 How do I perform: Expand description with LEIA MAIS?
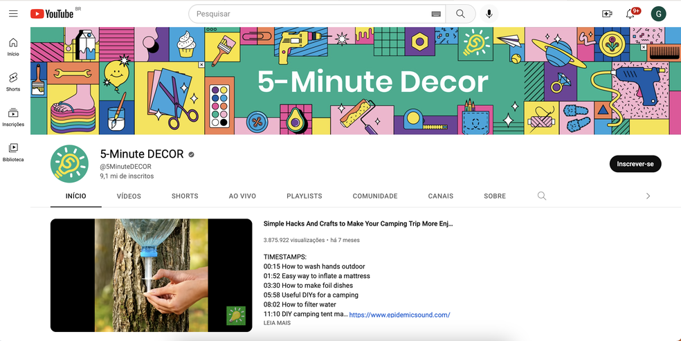[277, 323]
